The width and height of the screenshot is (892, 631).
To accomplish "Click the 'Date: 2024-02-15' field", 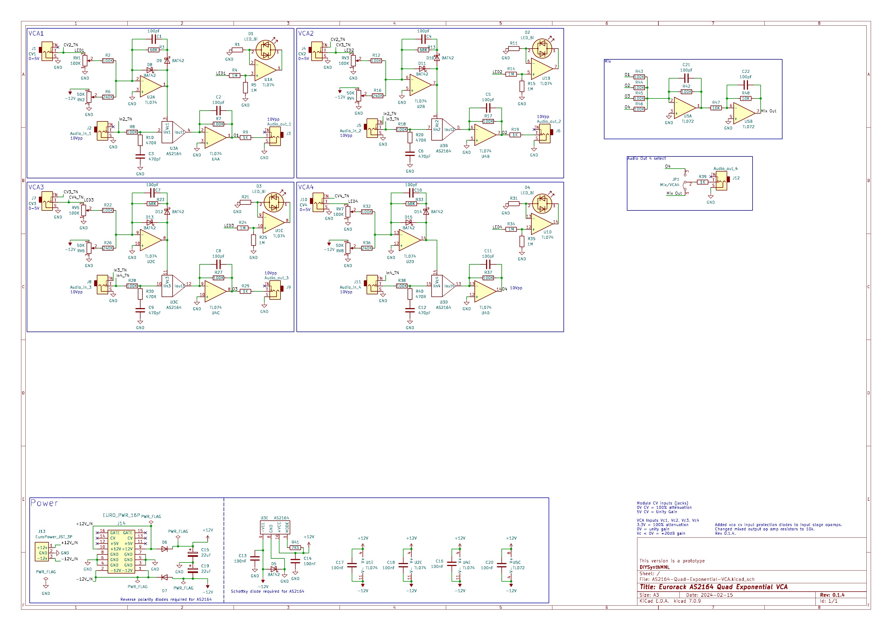I will pos(709,595).
